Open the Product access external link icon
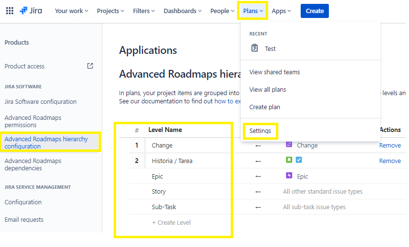Screen dimensions: 409x247 coord(90,66)
